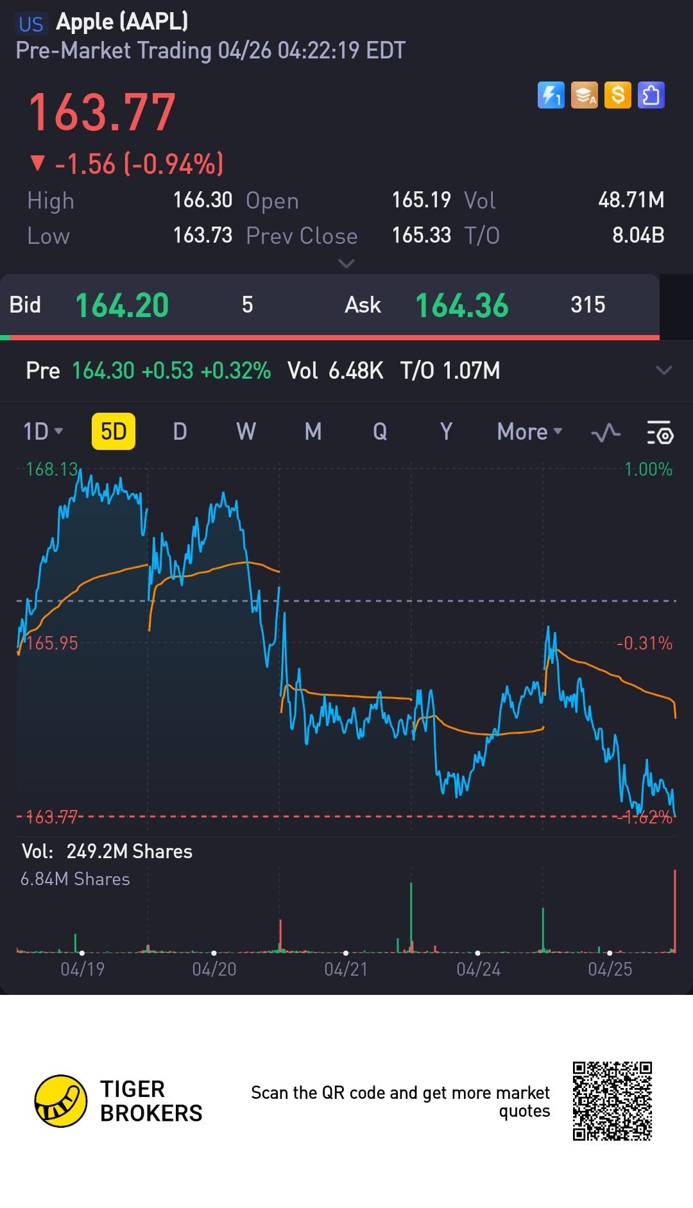Switch to the D daily chart tab
The height and width of the screenshot is (1208, 693).
(180, 431)
